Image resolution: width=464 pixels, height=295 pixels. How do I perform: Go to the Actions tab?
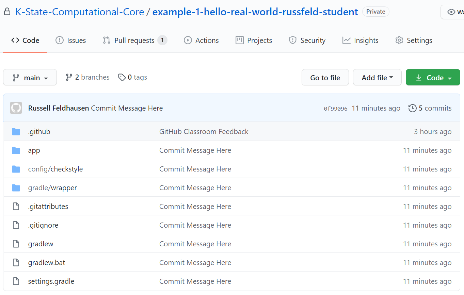click(x=201, y=40)
